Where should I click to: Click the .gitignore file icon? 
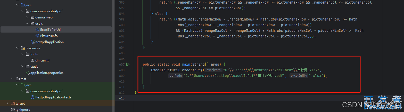13,109
